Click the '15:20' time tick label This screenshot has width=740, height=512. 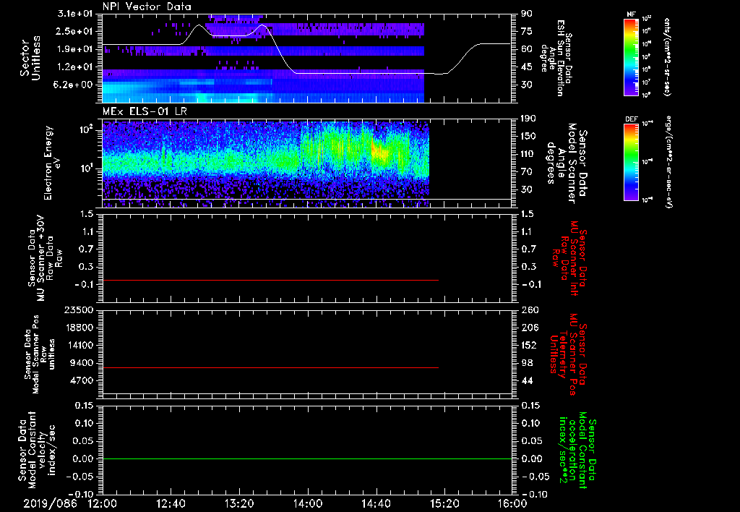444,503
